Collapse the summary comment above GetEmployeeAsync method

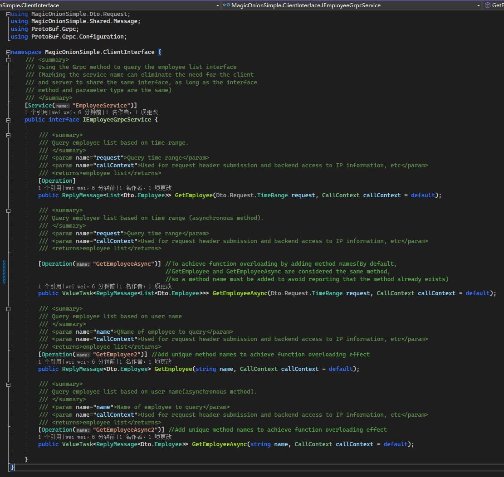pyautogui.click(x=7, y=210)
